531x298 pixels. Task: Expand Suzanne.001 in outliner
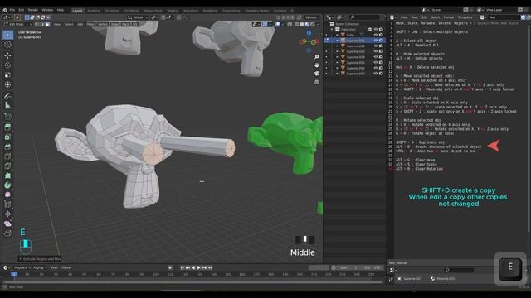[x=338, y=41]
